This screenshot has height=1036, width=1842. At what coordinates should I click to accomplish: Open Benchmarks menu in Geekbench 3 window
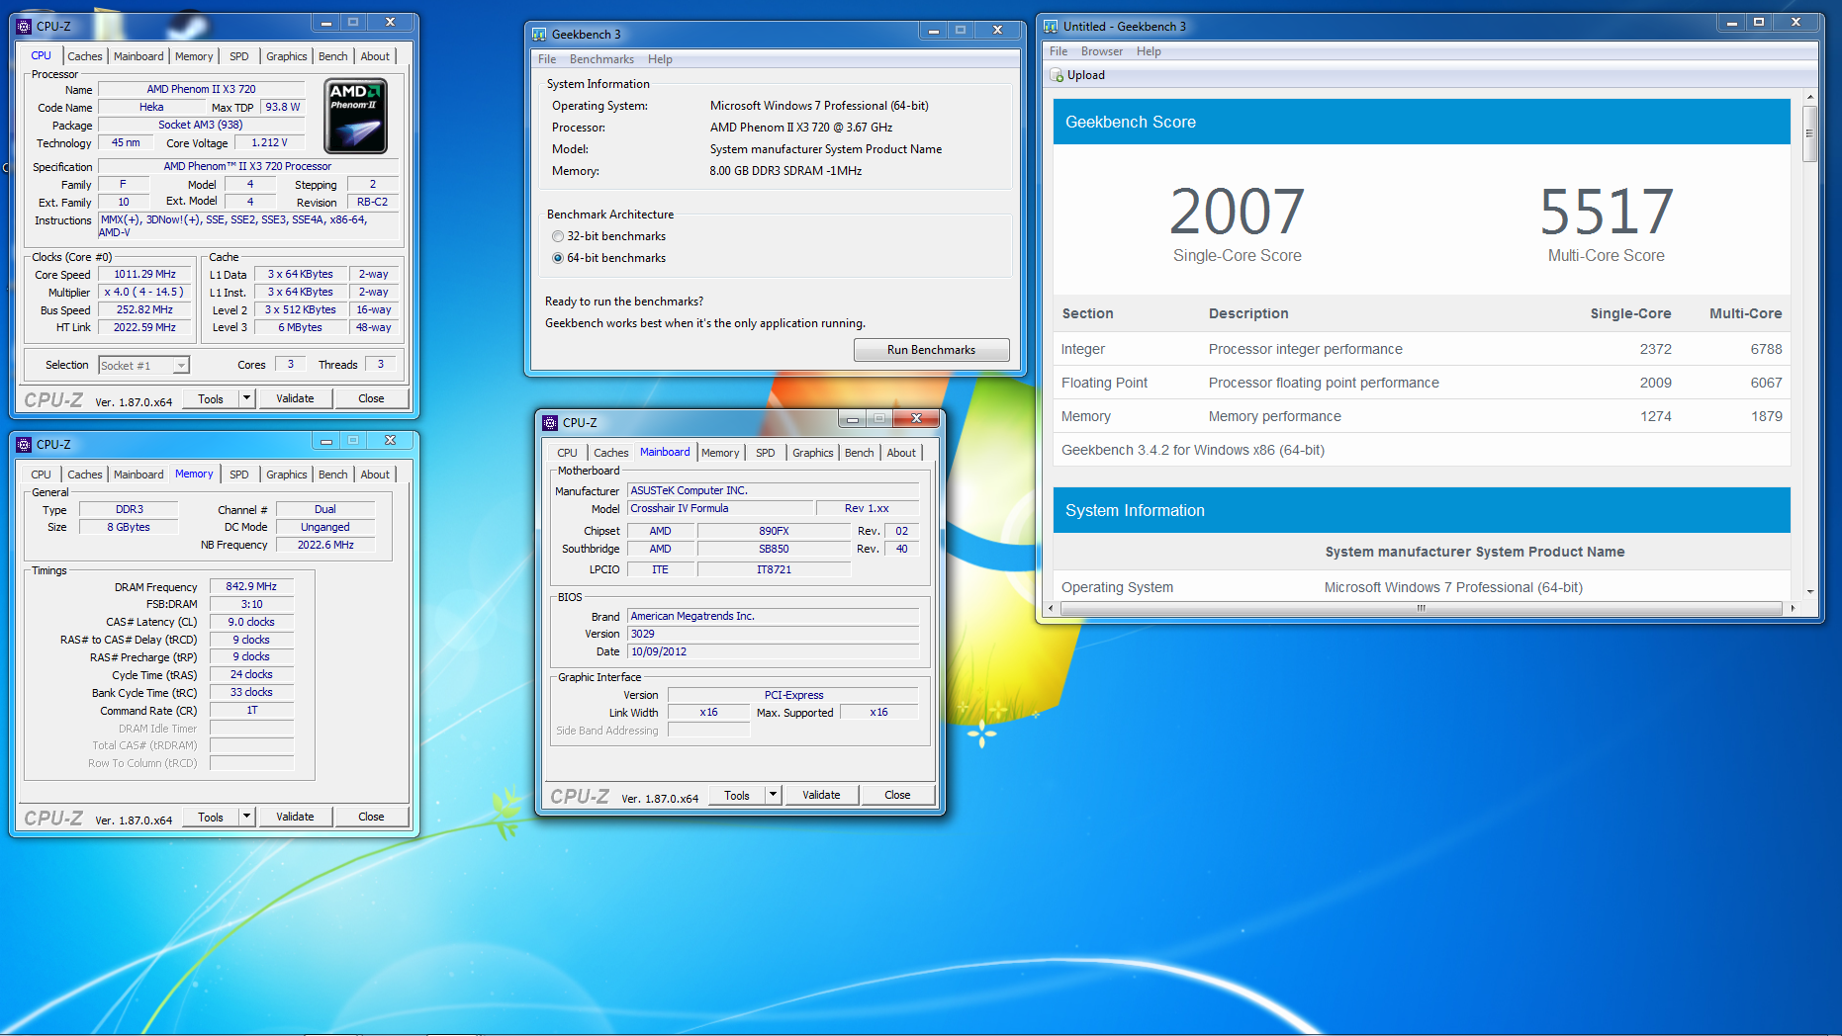point(601,59)
